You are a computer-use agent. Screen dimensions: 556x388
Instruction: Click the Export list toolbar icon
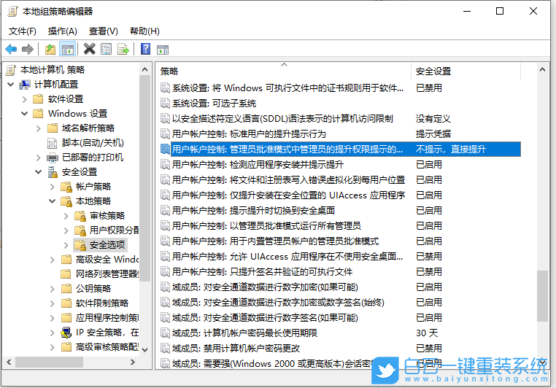123,49
